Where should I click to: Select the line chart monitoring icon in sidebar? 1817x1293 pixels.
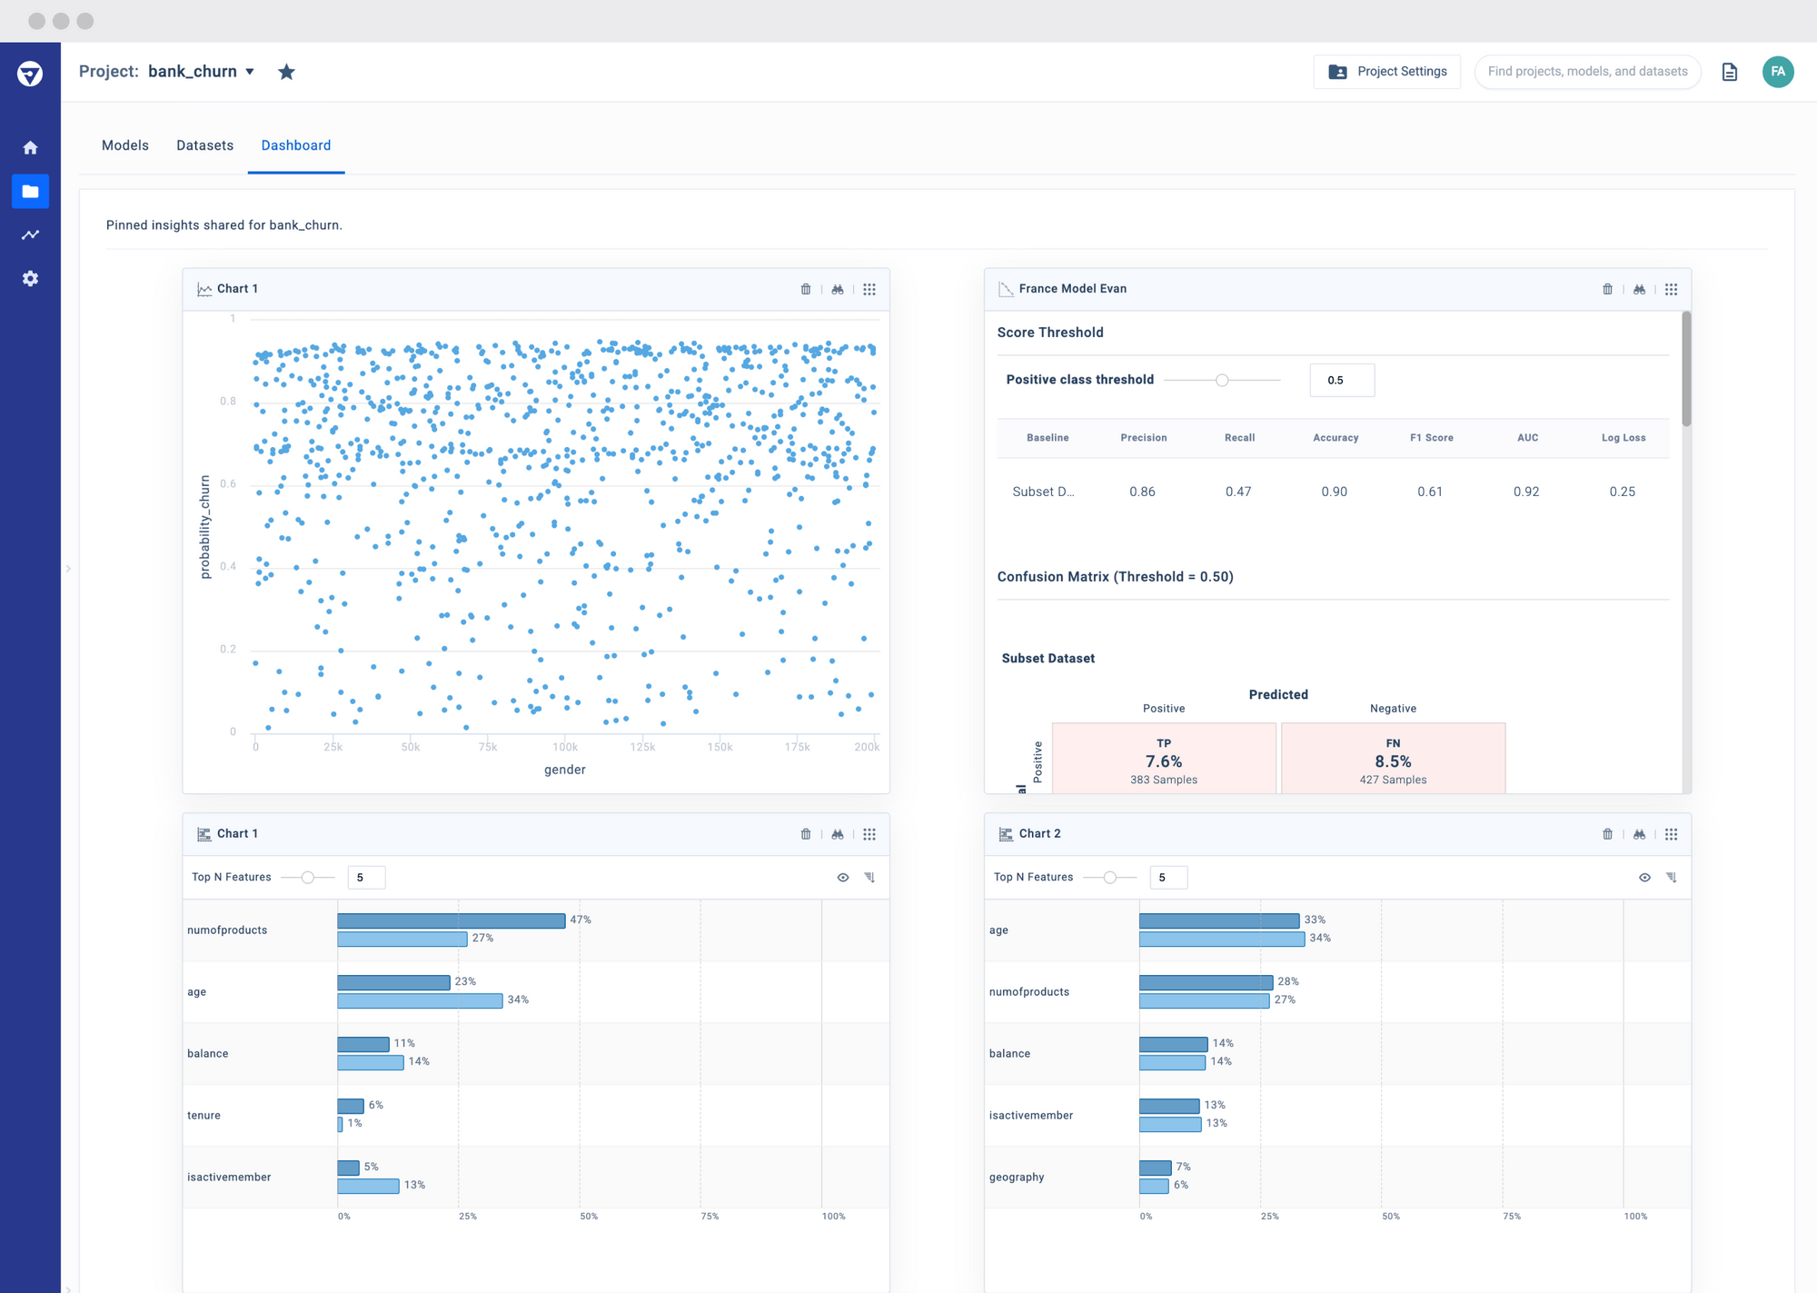coord(30,234)
